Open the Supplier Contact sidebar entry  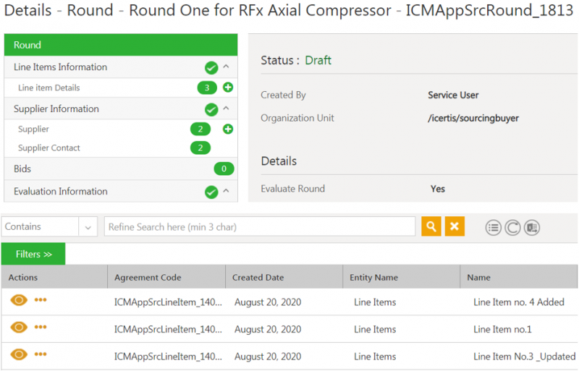click(49, 148)
